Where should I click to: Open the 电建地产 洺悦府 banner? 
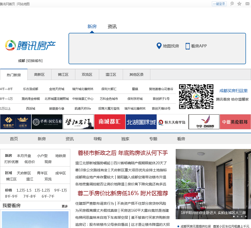click(16, 122)
